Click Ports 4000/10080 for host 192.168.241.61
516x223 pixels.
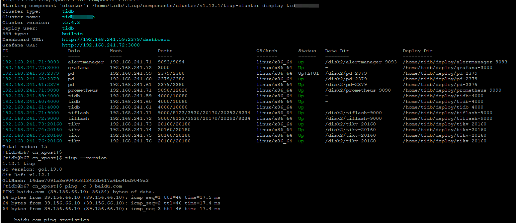click(173, 107)
